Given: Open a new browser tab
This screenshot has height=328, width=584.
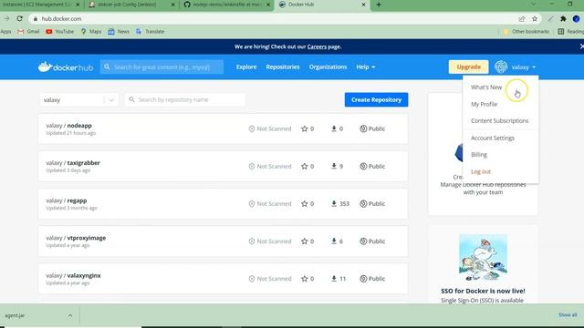Looking at the screenshot, I should (x=379, y=5).
